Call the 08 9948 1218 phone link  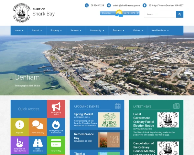[x=97, y=5]
